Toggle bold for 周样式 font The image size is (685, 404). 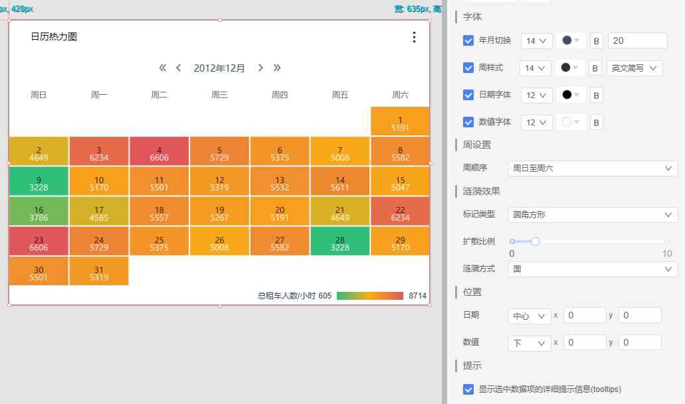coord(596,68)
